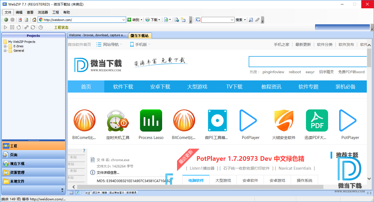
Task: Click the Process Lasso green icon
Action: 151,120
